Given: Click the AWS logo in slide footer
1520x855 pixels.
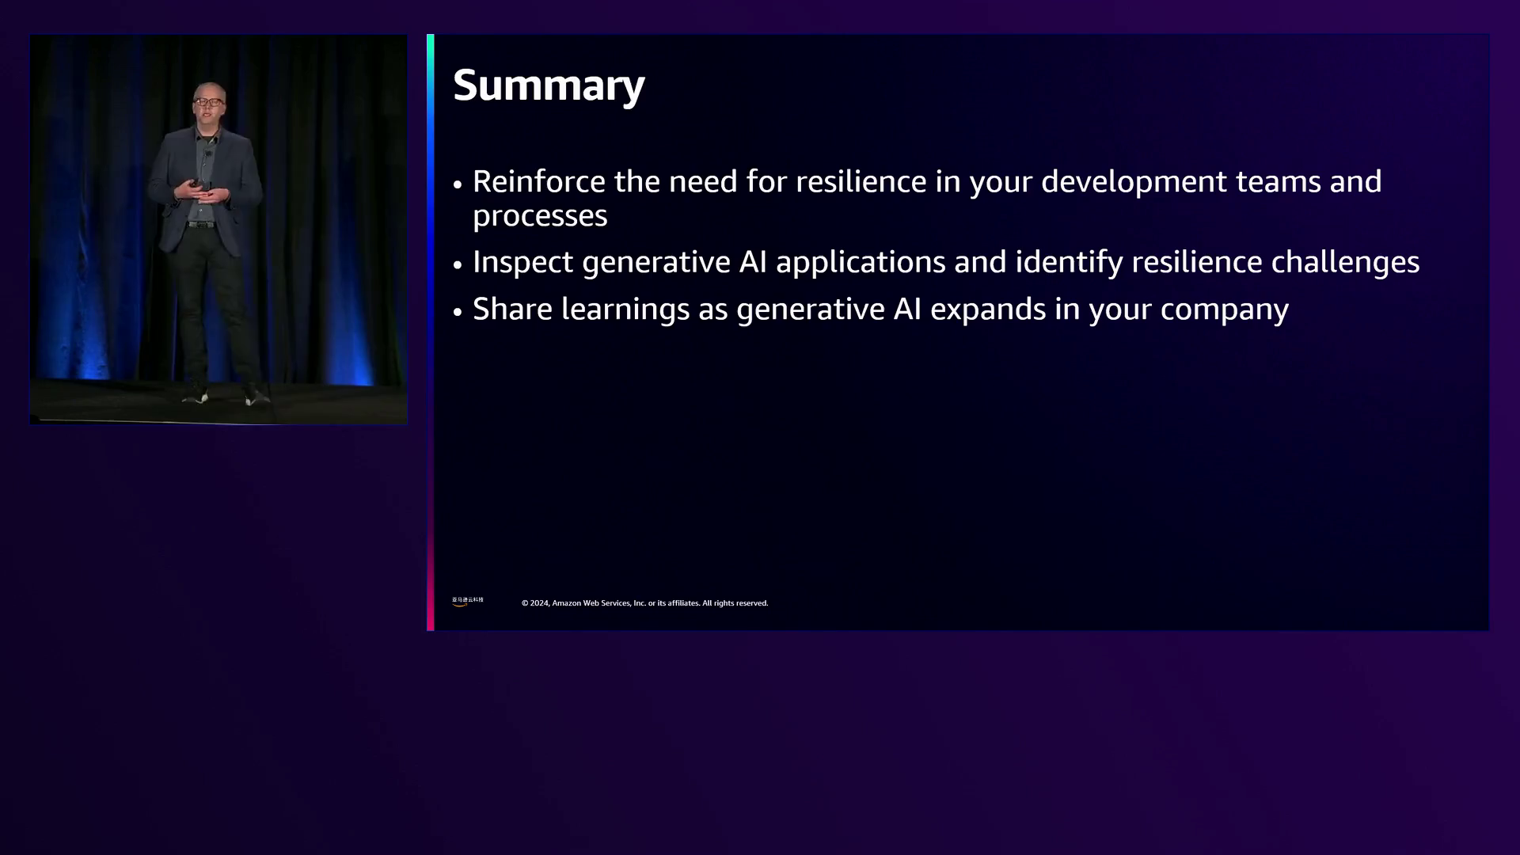Looking at the screenshot, I should pos(467,602).
